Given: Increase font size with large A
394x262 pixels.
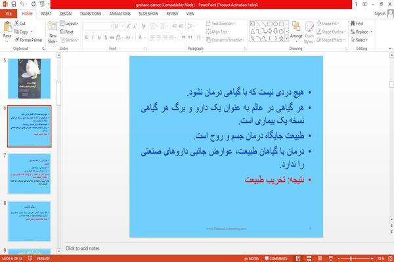Looking at the screenshot, I should coord(129,26).
